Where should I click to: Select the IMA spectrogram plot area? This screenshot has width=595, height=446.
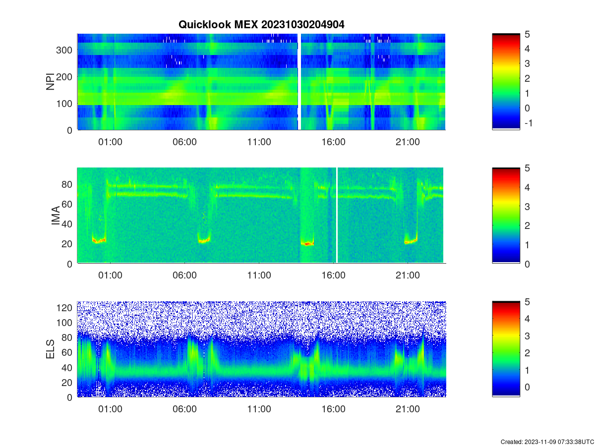(x=261, y=216)
